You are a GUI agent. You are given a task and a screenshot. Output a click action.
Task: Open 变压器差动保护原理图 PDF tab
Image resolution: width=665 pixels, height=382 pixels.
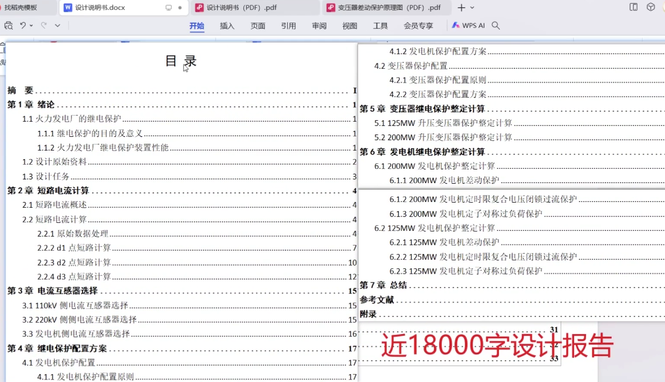point(389,8)
